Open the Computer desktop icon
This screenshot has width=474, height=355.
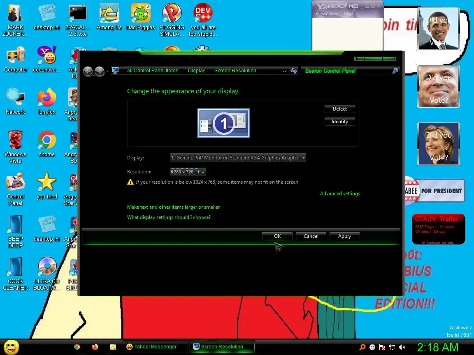15,59
